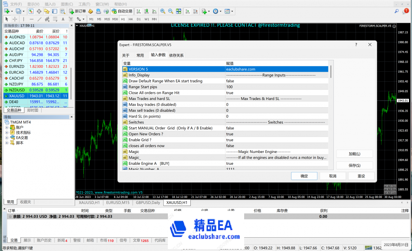Select the crosshair cursor tool

click(x=15, y=19)
